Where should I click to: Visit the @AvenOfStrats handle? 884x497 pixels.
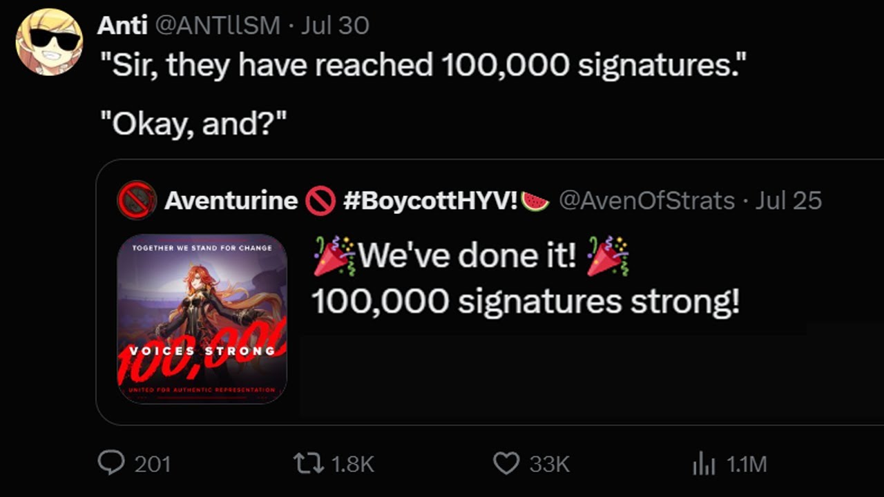tap(646, 201)
